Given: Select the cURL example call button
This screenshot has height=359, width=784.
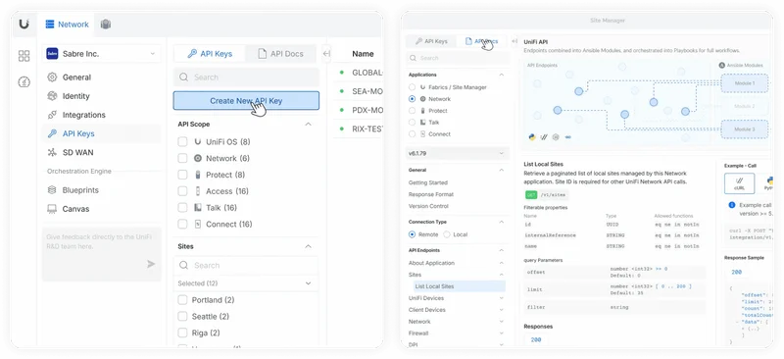Looking at the screenshot, I should pyautogui.click(x=739, y=183).
